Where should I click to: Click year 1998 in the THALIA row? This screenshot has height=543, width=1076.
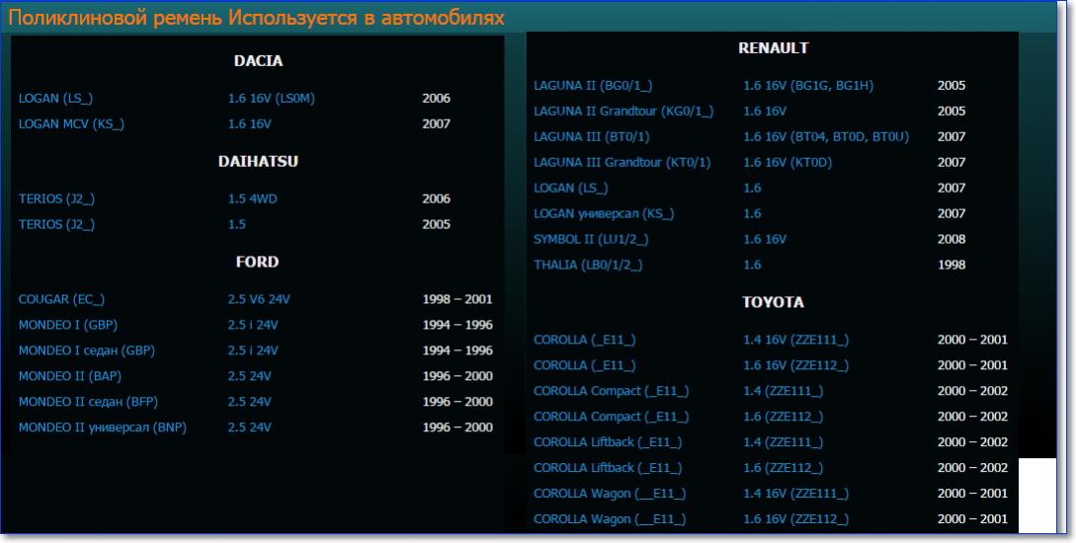tap(952, 265)
